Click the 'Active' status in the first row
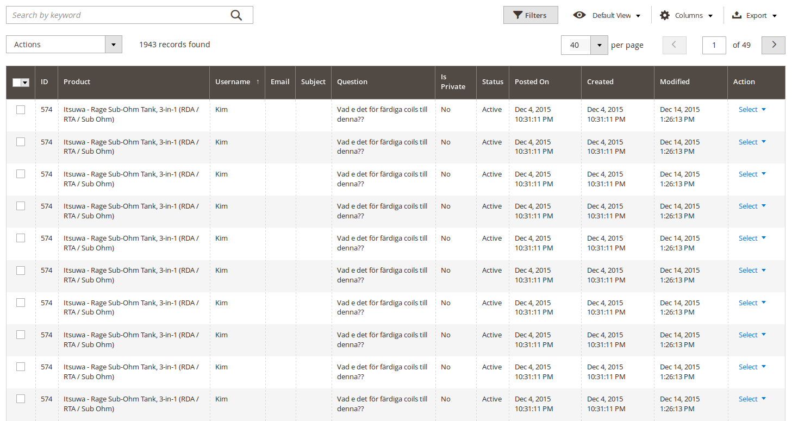Viewport: 792px width, 421px height. [x=492, y=109]
